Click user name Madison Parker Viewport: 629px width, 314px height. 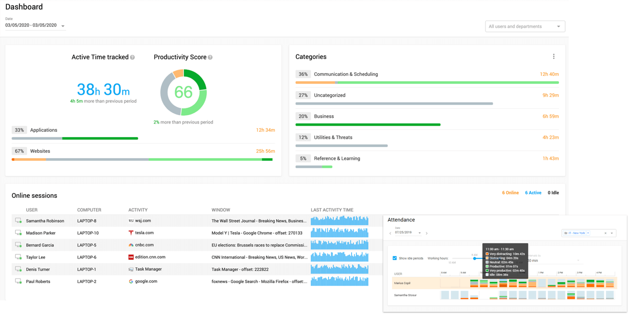coord(41,233)
